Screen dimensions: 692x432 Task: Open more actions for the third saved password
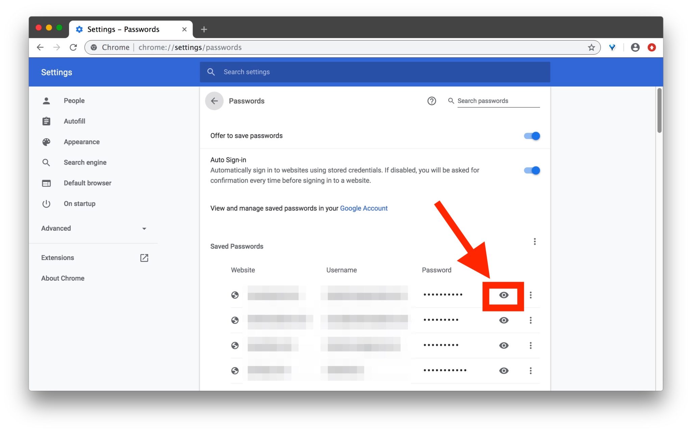530,345
